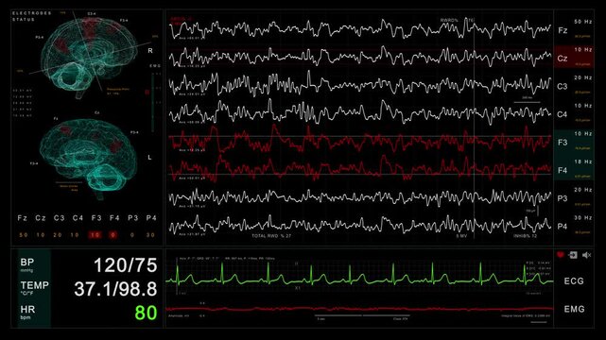Click the 30 Hz label beside P4

tap(582, 217)
